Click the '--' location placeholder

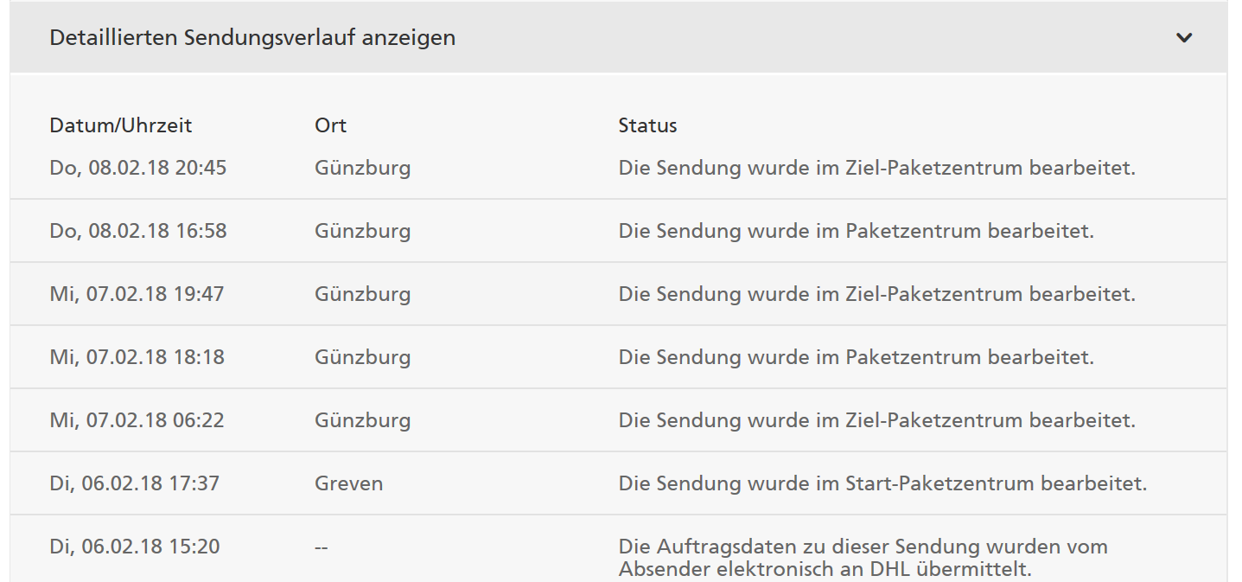click(321, 547)
